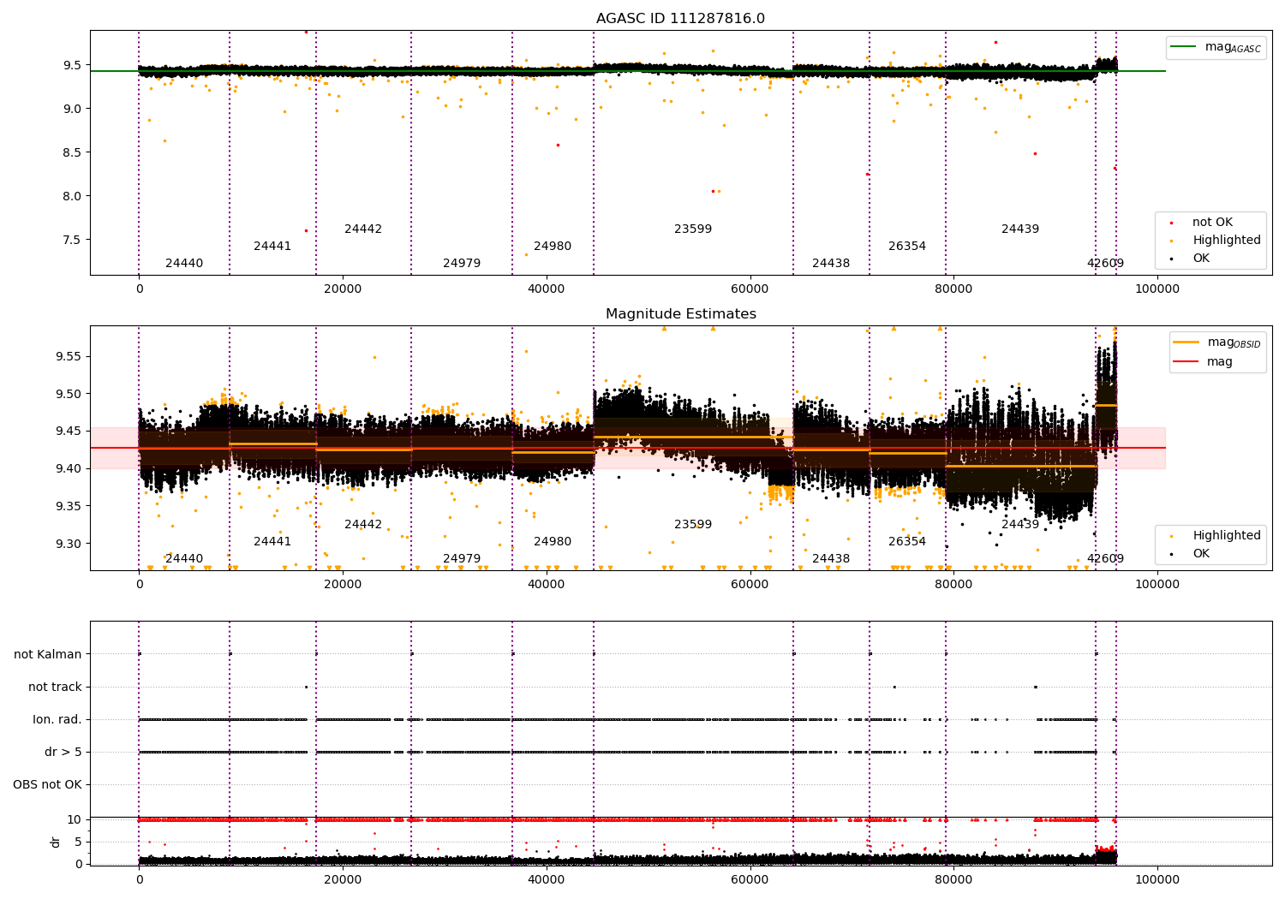Click the 'OK' legend marker in Magnitude Estimates plot
1285x899 pixels.
click(x=1171, y=554)
